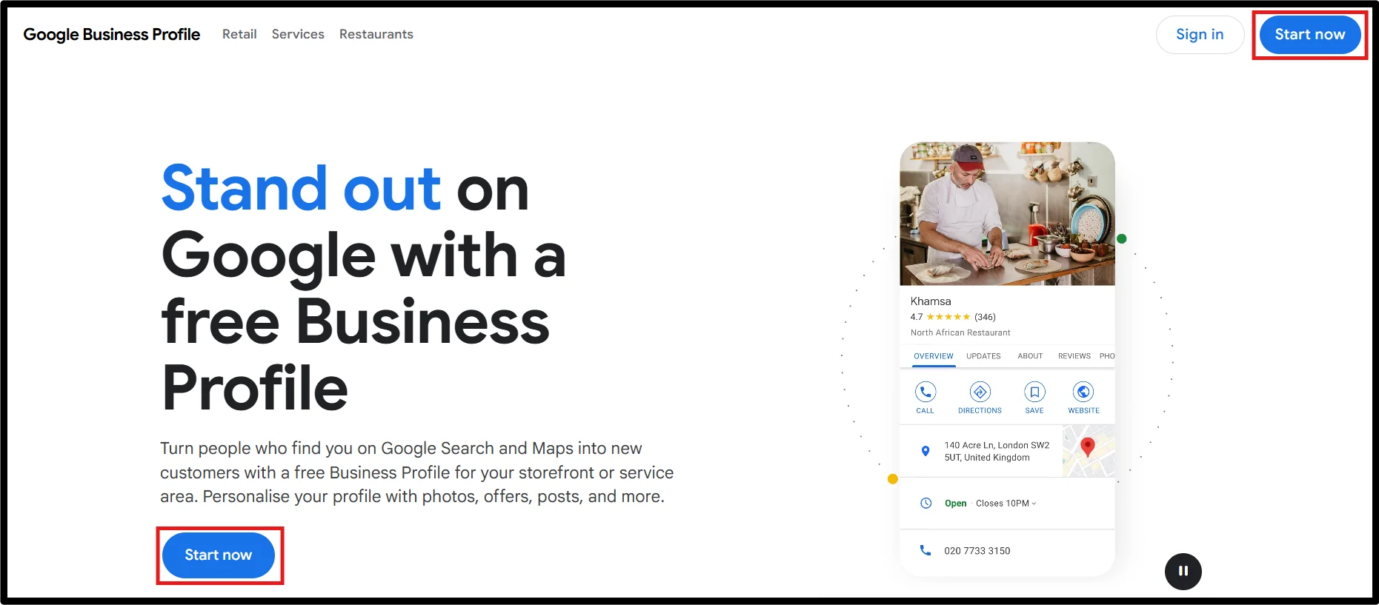
Task: Click Start now in the header
Action: [x=1309, y=35]
